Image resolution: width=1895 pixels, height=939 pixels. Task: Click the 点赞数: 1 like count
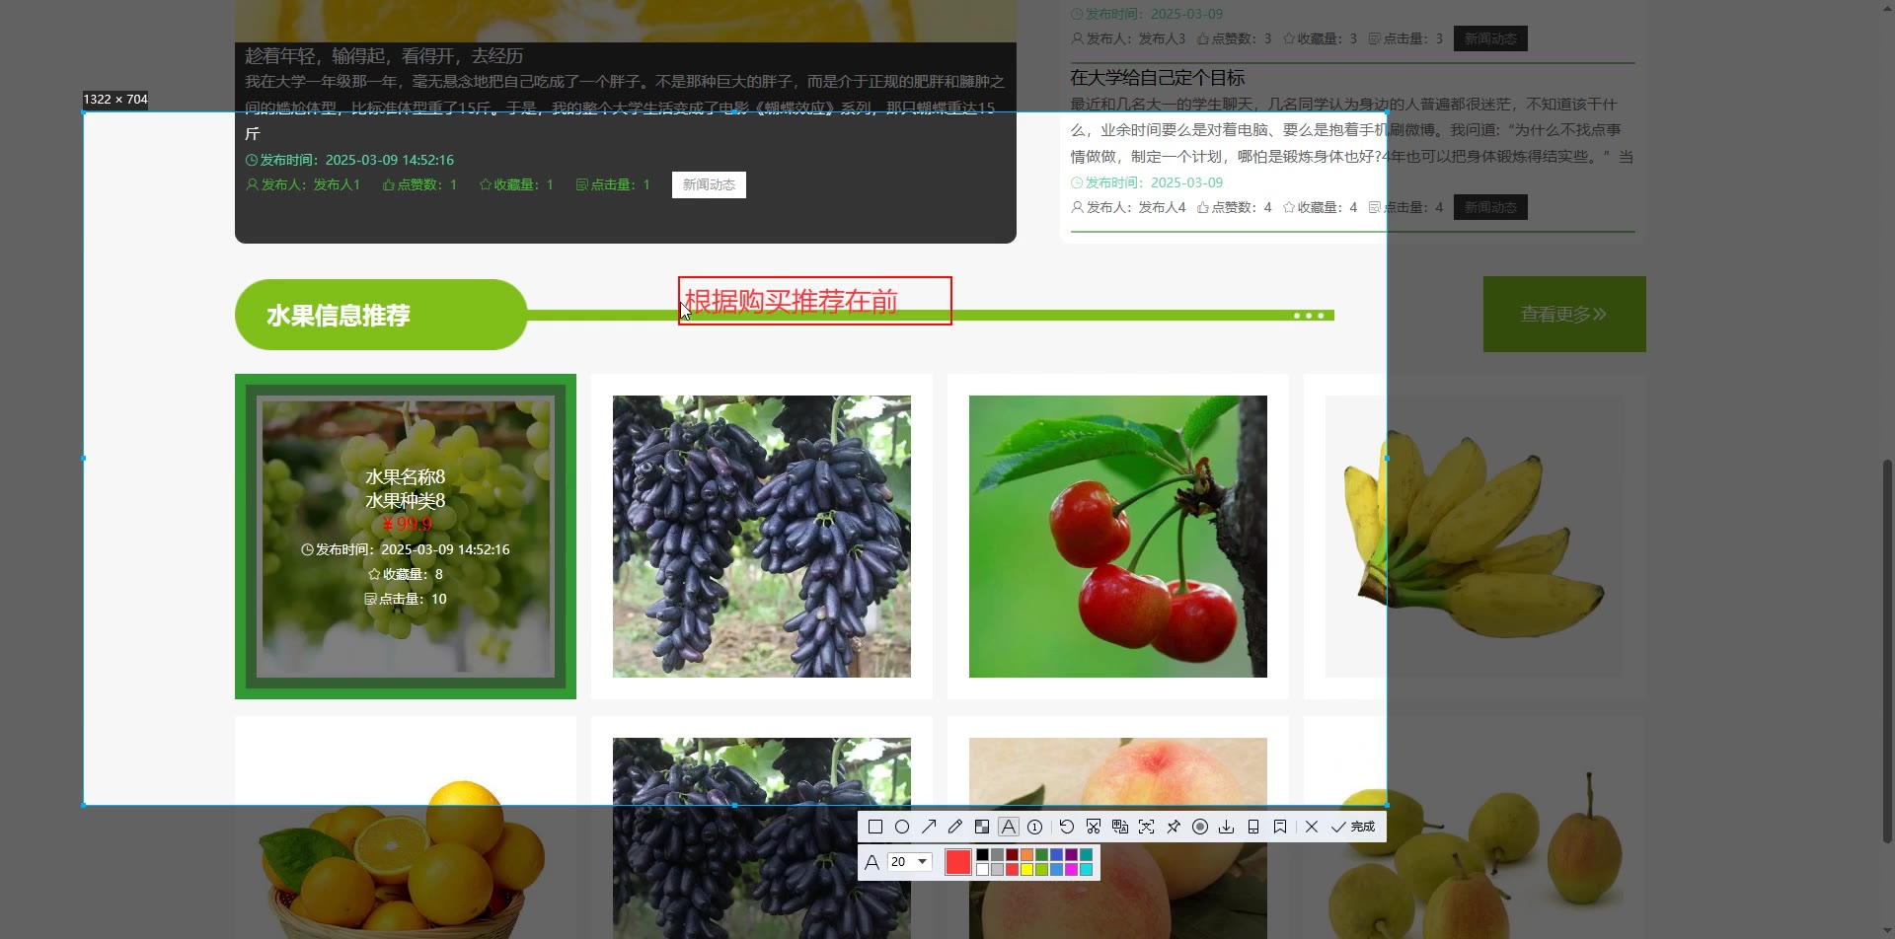pos(419,184)
